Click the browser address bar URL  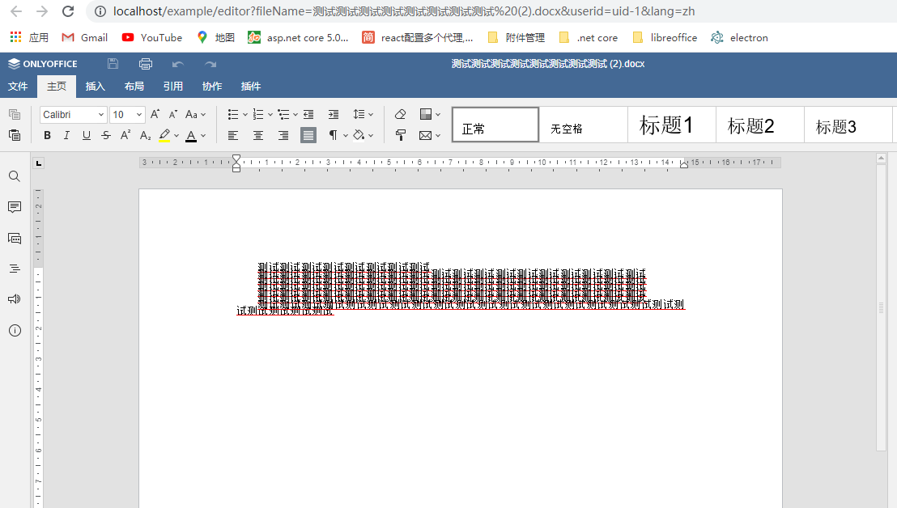pos(404,11)
